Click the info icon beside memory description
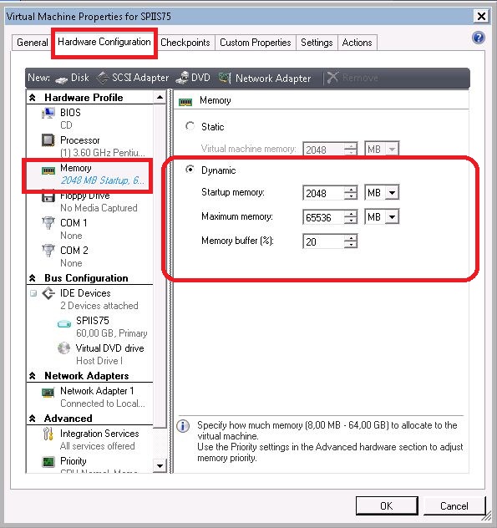Screen dimensions: 497x528 pyautogui.click(x=183, y=426)
